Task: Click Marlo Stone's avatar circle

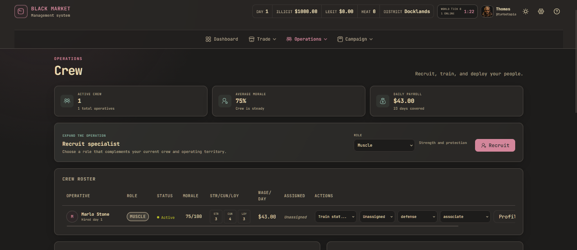Action: pos(72,217)
